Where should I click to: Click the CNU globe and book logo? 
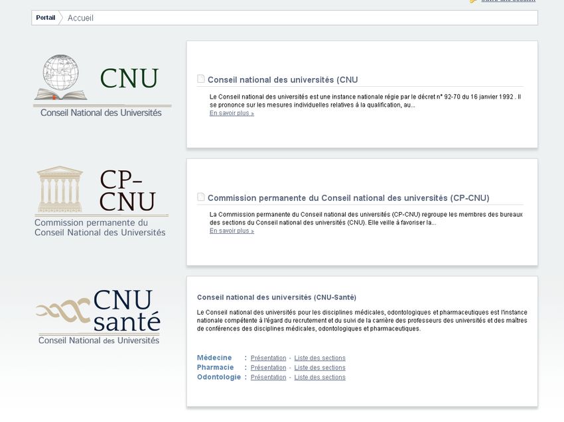[101, 86]
